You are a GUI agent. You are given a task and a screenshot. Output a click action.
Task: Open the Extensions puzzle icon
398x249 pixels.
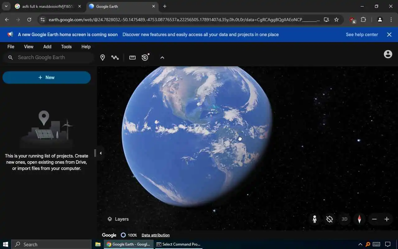[x=363, y=20]
